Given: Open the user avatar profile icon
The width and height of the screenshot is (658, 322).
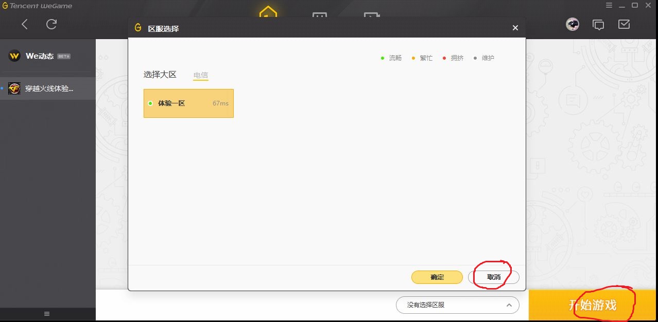Looking at the screenshot, I should tap(572, 24).
